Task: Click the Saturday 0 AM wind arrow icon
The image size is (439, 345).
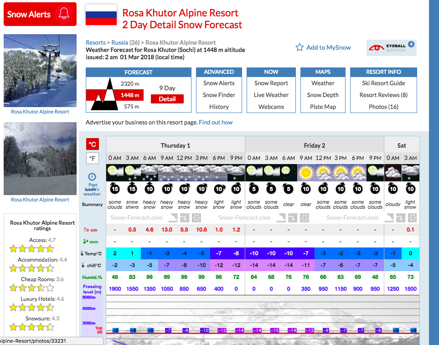Action: 393,189
